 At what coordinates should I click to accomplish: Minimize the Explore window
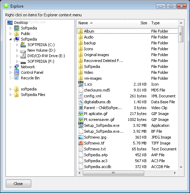pyautogui.click(x=161, y=6)
